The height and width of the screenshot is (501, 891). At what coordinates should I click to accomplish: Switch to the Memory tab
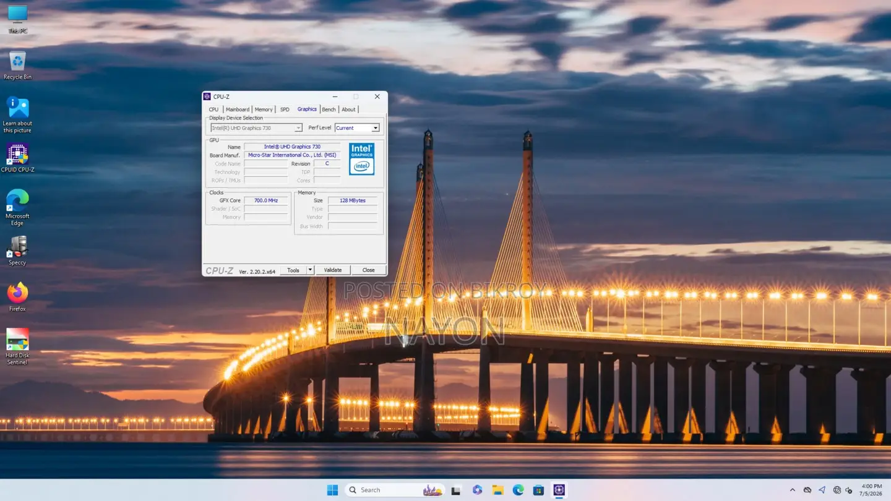click(264, 109)
